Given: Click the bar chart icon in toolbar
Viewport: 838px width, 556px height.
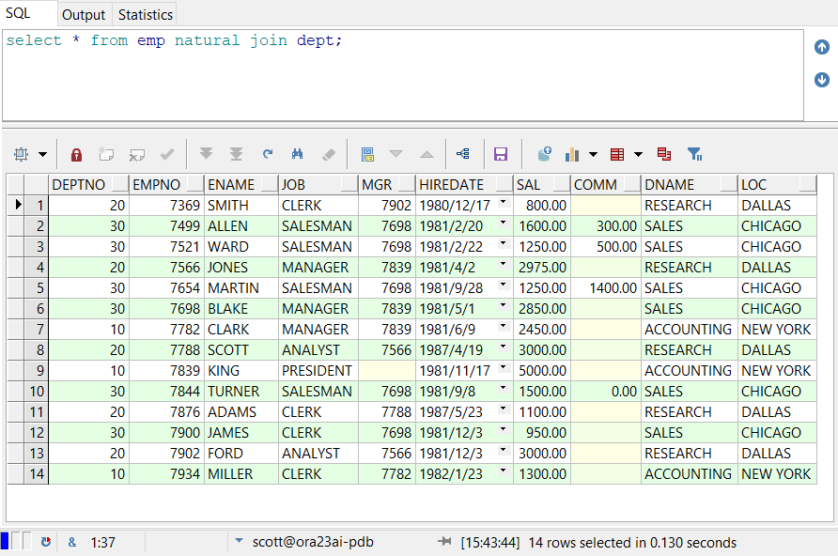Looking at the screenshot, I should pos(571,154).
